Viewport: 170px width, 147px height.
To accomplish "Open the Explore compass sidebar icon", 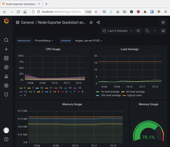I will point(6,67).
